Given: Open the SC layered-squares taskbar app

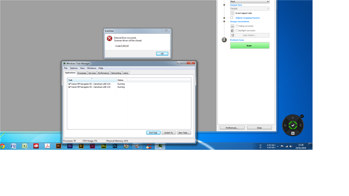Looking at the screenshot, I should 126,146.
